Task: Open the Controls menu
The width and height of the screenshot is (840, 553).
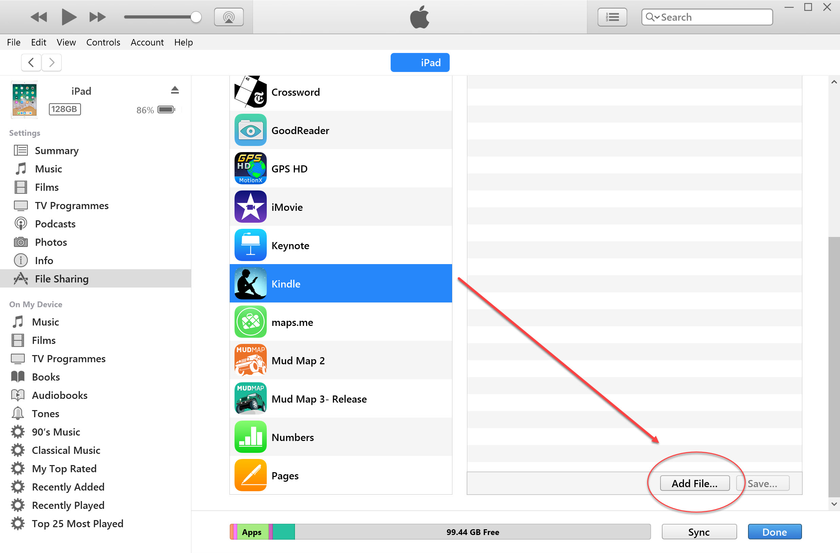Action: point(102,42)
